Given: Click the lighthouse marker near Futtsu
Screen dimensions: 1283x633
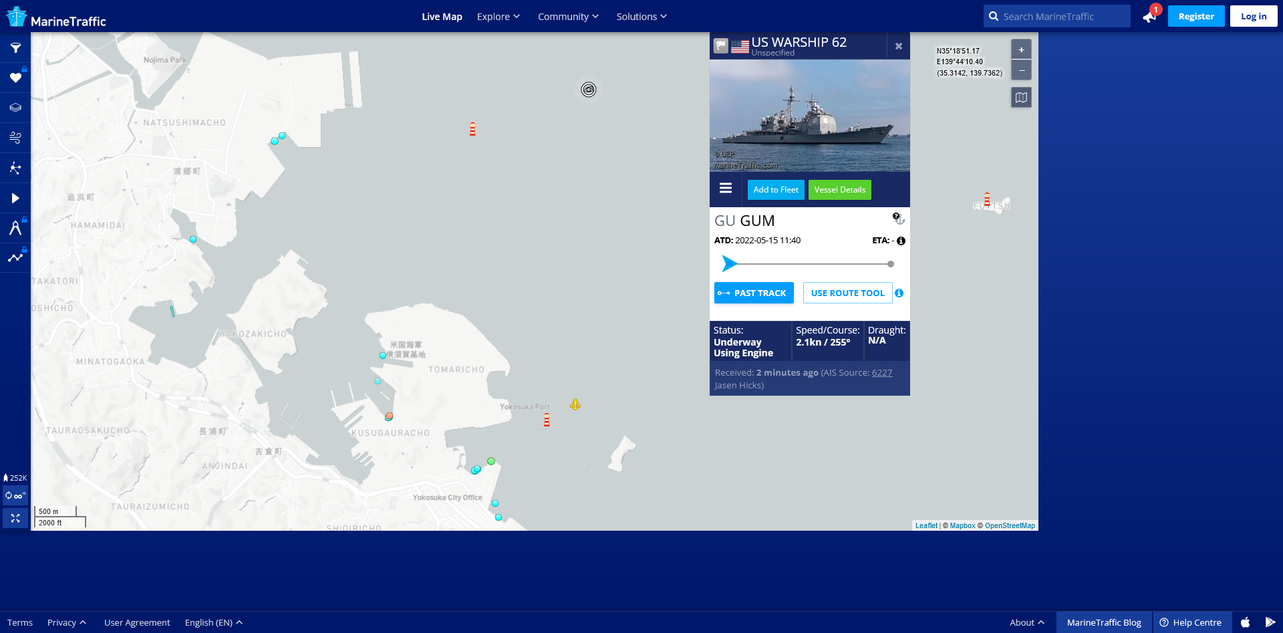Looking at the screenshot, I should (987, 199).
